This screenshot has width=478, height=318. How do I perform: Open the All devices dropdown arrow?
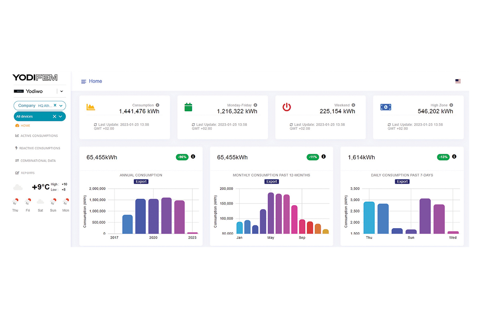tap(61, 116)
